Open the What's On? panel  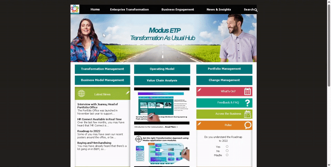point(224,91)
